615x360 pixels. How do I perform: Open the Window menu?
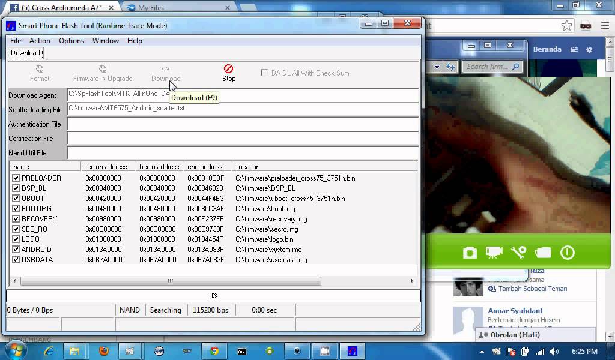click(x=106, y=41)
